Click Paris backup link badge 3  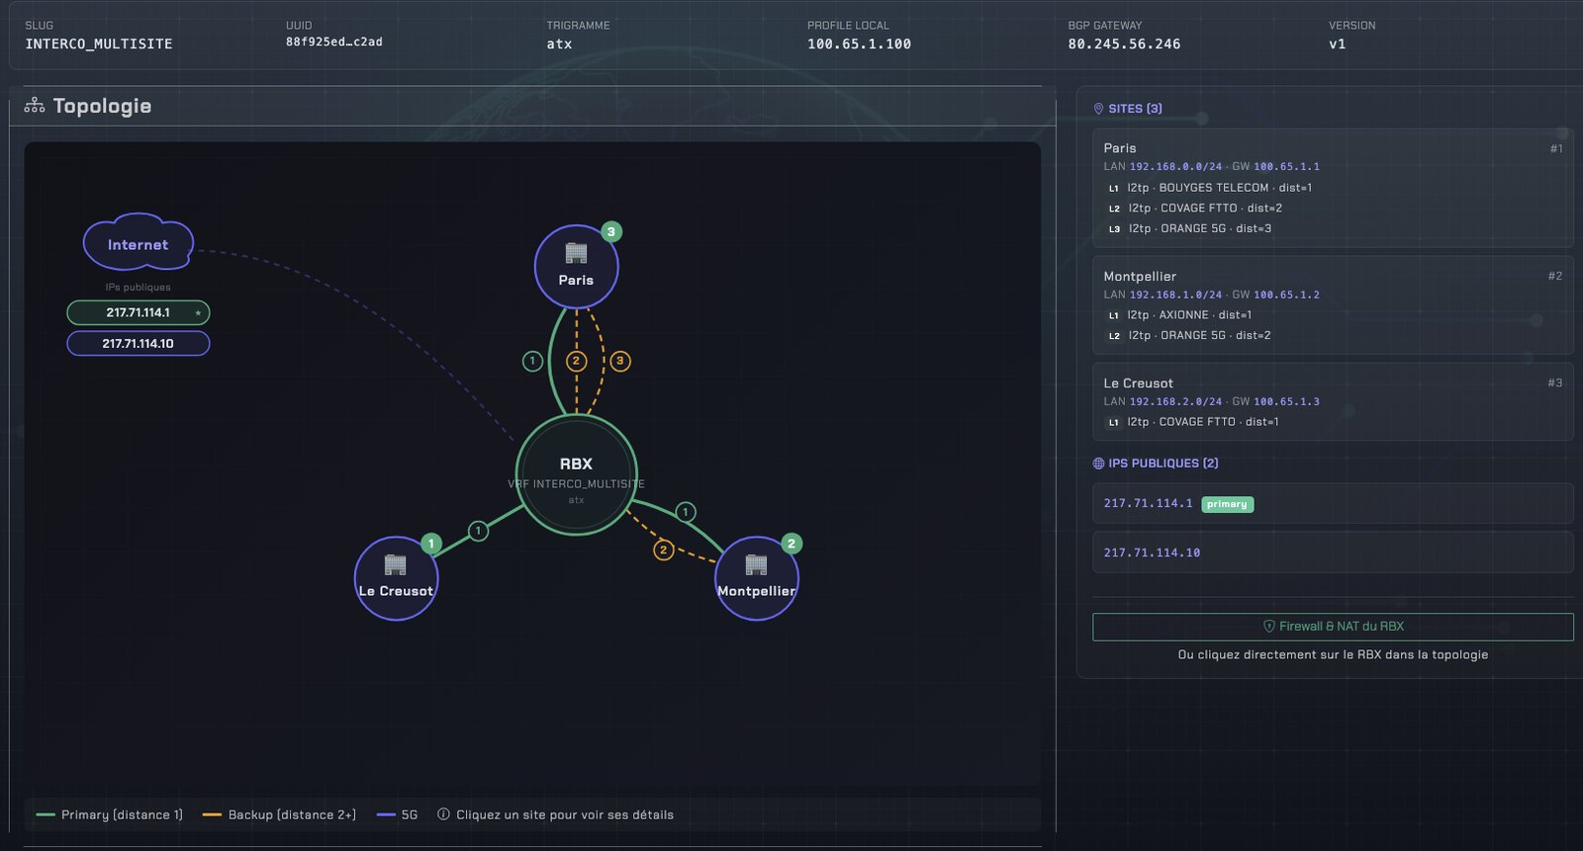coord(620,361)
